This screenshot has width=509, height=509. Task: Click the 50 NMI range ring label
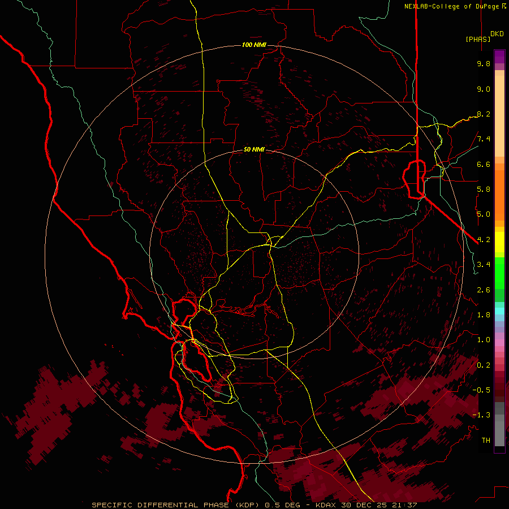(x=254, y=150)
